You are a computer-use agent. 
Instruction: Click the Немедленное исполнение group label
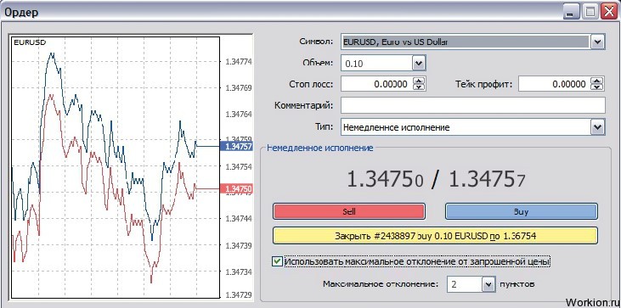320,148
